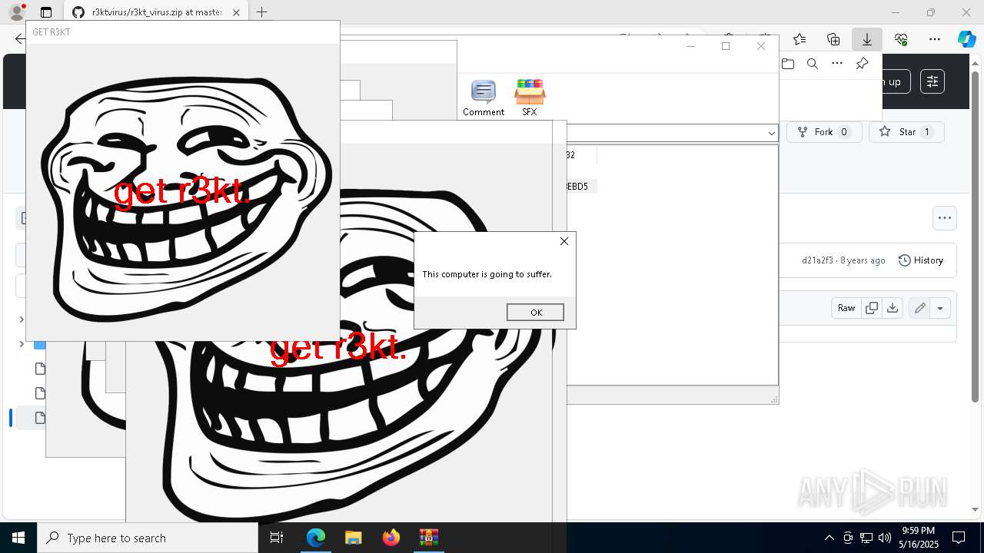The width and height of the screenshot is (984, 553).
Task: Open Microsoft Edge from taskbar
Action: (x=316, y=538)
